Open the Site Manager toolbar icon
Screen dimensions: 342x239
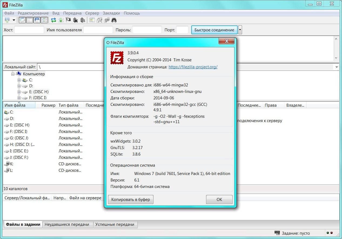pyautogui.click(x=7, y=20)
